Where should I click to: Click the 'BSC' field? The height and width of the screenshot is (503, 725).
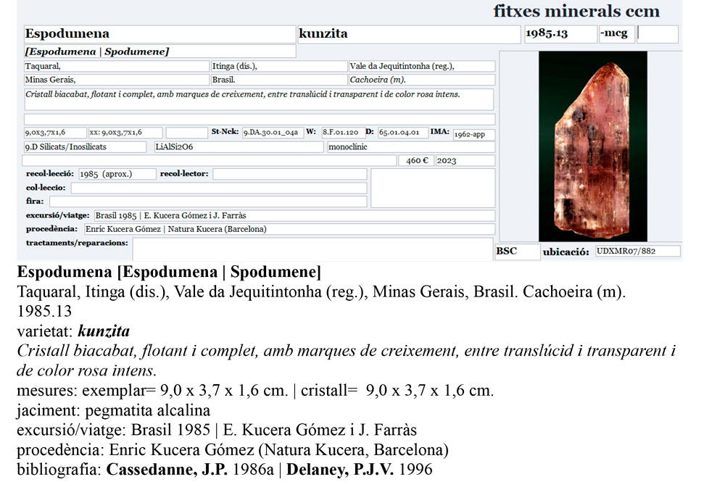(518, 251)
